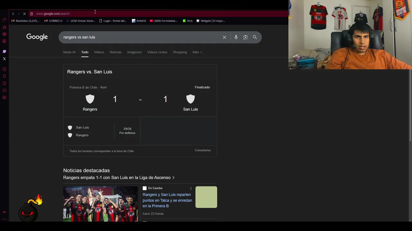
Task: Click the magnifying glass search button
Action: coord(255,37)
